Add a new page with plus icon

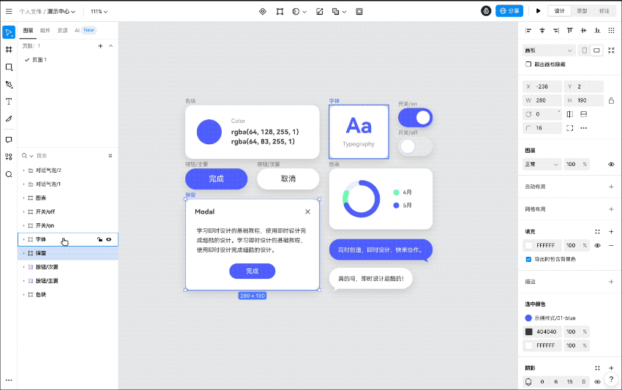point(100,46)
